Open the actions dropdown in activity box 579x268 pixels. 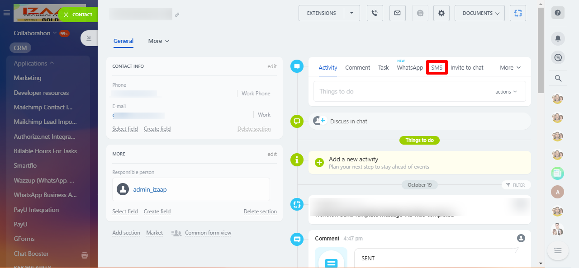[x=506, y=92]
